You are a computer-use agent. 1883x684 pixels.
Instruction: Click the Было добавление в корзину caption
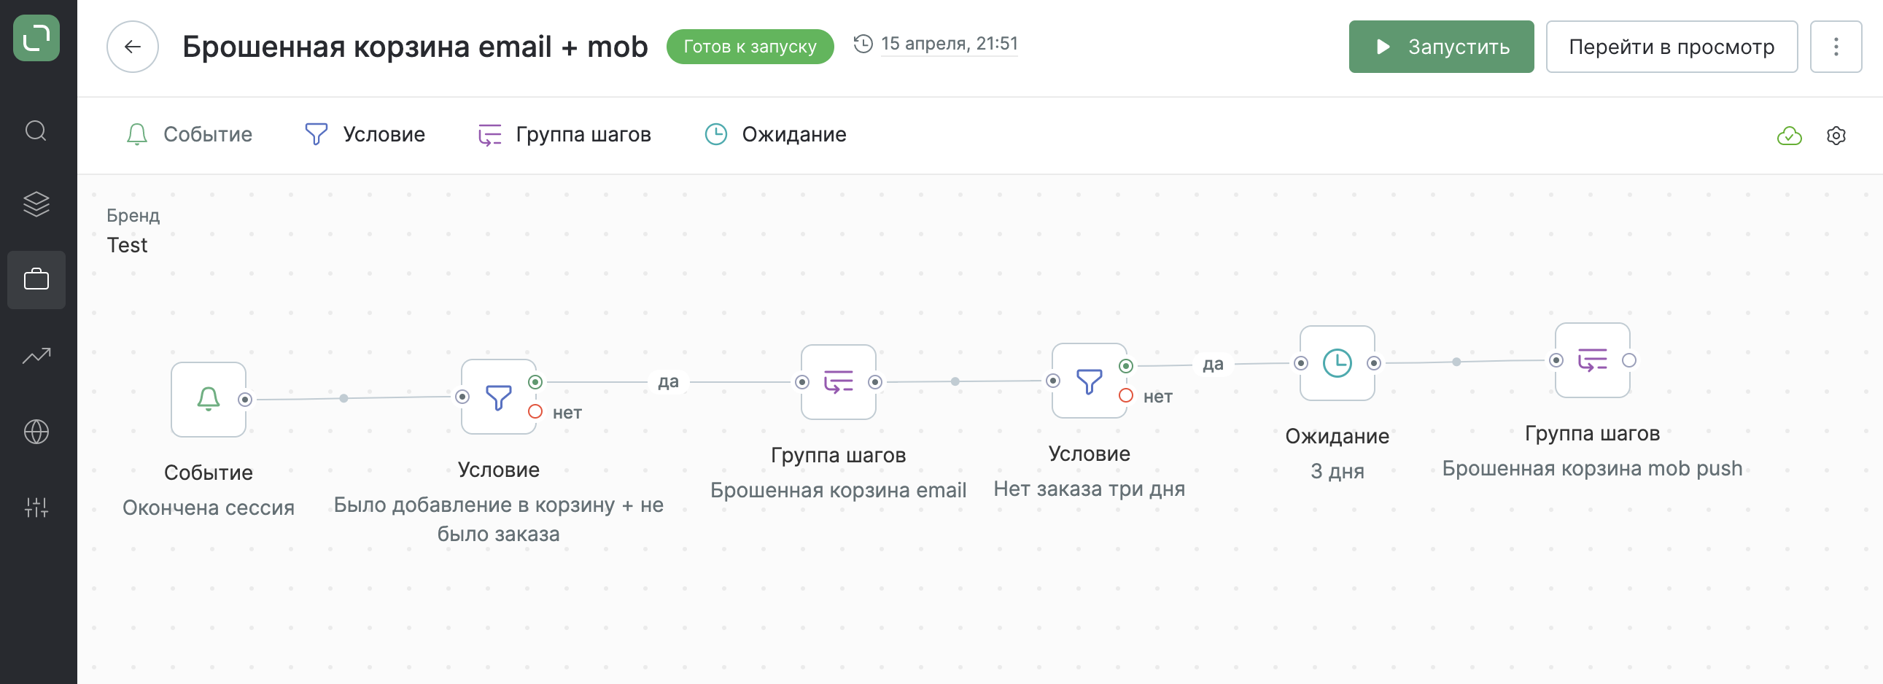tap(499, 519)
